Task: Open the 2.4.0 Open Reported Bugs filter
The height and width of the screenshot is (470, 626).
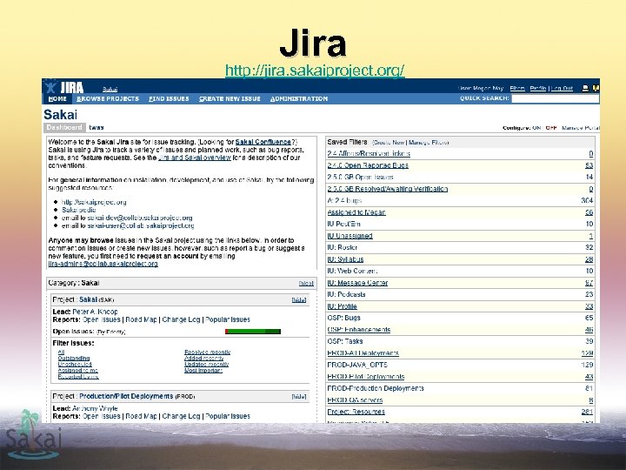Action: pos(368,165)
